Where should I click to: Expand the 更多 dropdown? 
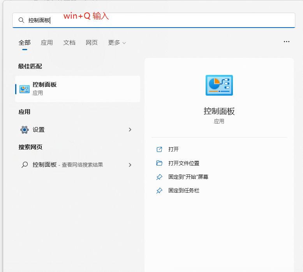(x=117, y=43)
